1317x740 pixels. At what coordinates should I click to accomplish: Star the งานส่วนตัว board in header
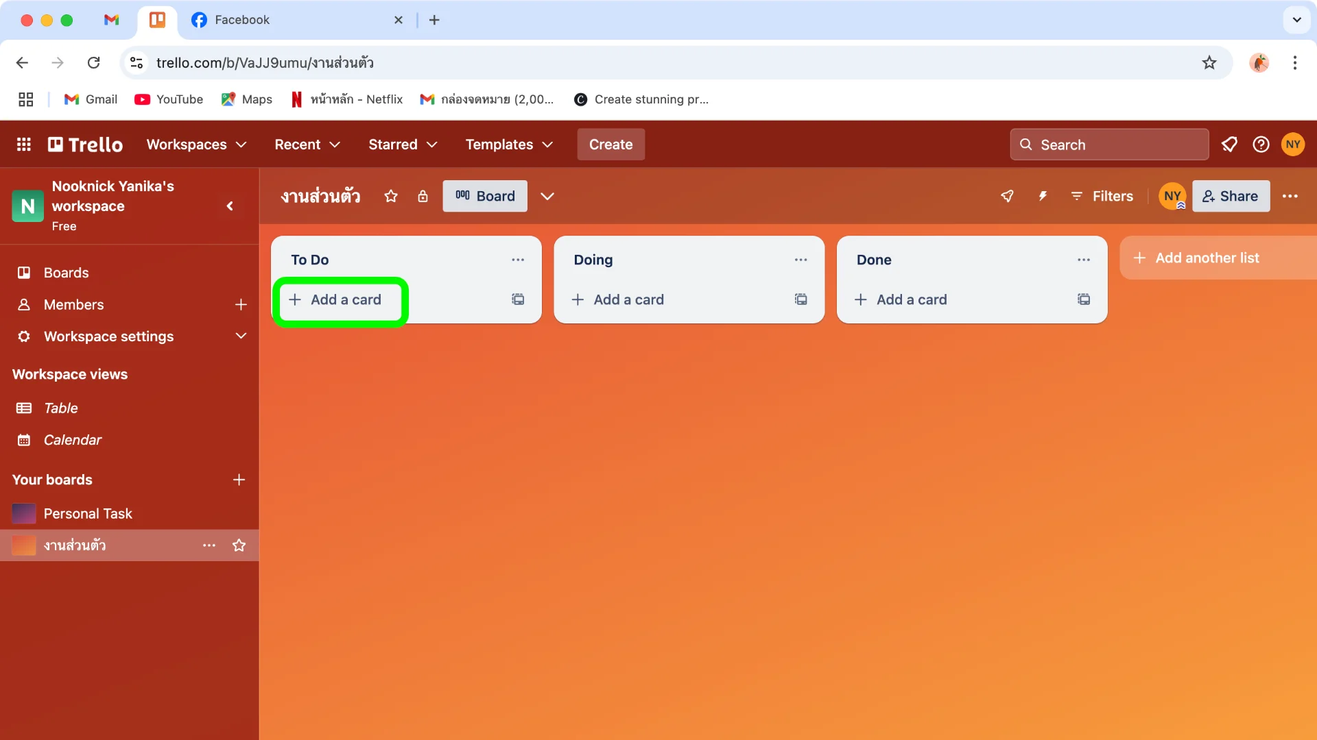tap(391, 196)
